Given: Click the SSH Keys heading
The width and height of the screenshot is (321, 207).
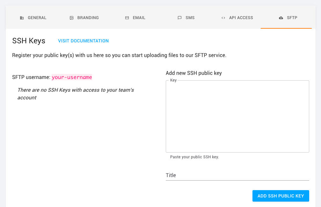Looking at the screenshot, I should [x=29, y=41].
